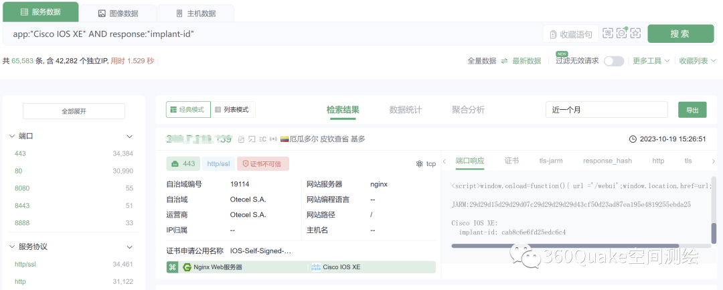The height and width of the screenshot is (290, 723).
Task: Click the command symbol icon in product row
Action: coord(173,267)
